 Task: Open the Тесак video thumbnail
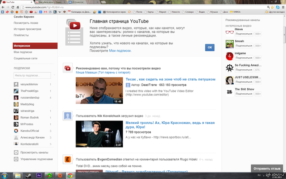[x=100, y=90]
